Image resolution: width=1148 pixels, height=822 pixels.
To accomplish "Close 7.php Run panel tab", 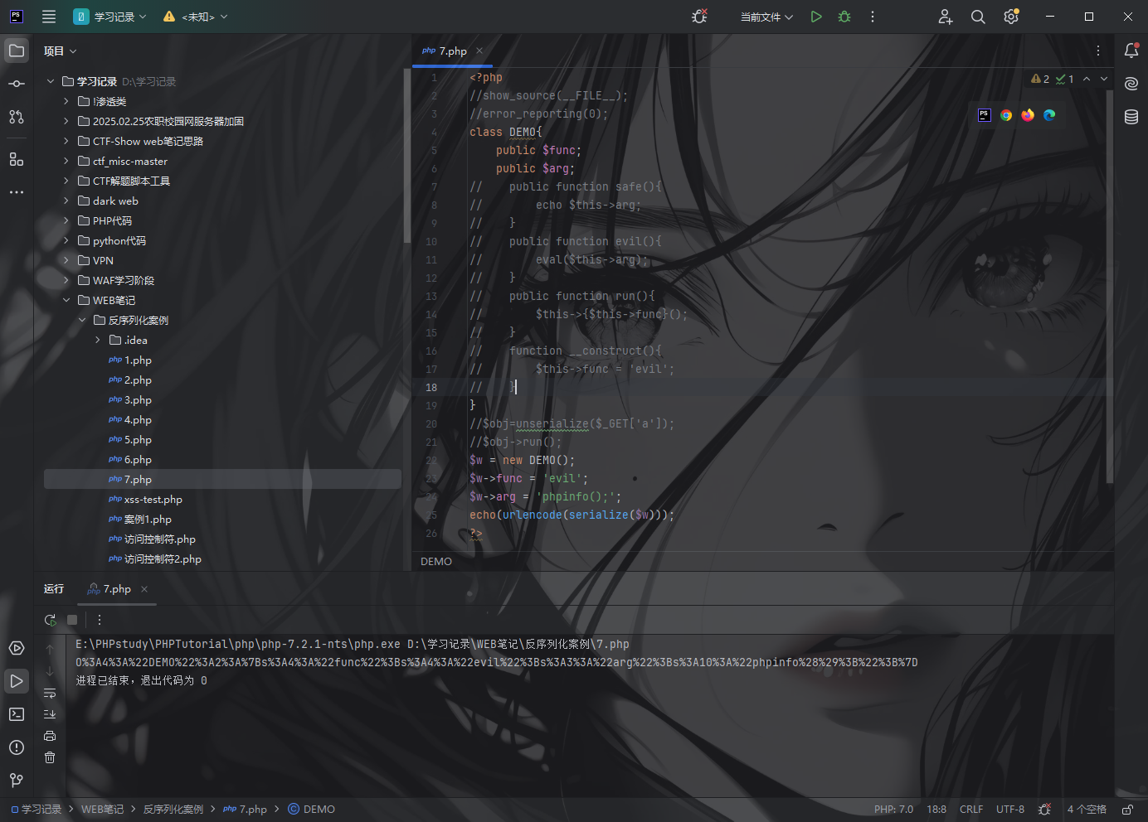I will [x=144, y=589].
